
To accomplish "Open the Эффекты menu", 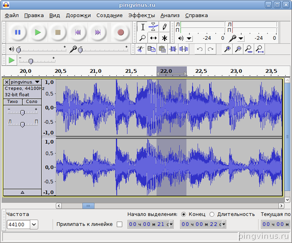I will coord(142,15).
